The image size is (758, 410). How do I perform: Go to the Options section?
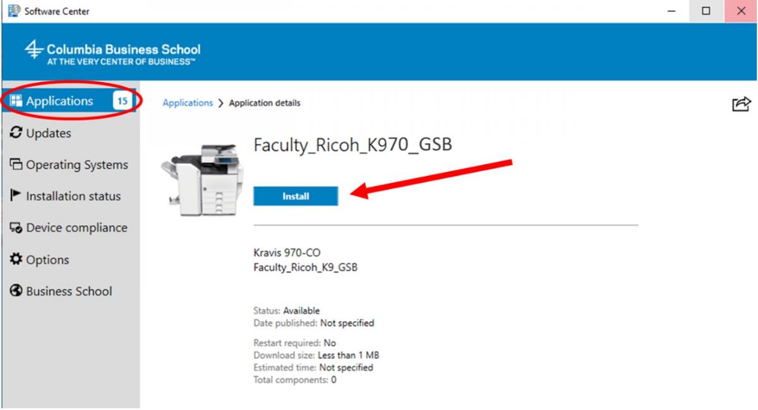(x=47, y=260)
